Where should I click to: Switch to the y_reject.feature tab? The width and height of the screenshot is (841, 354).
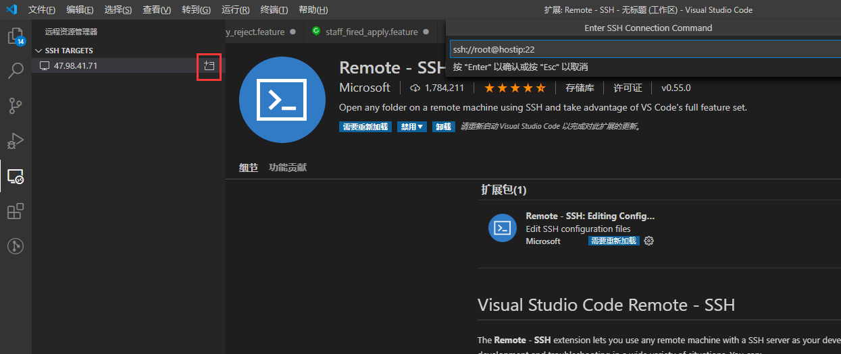coord(264,32)
